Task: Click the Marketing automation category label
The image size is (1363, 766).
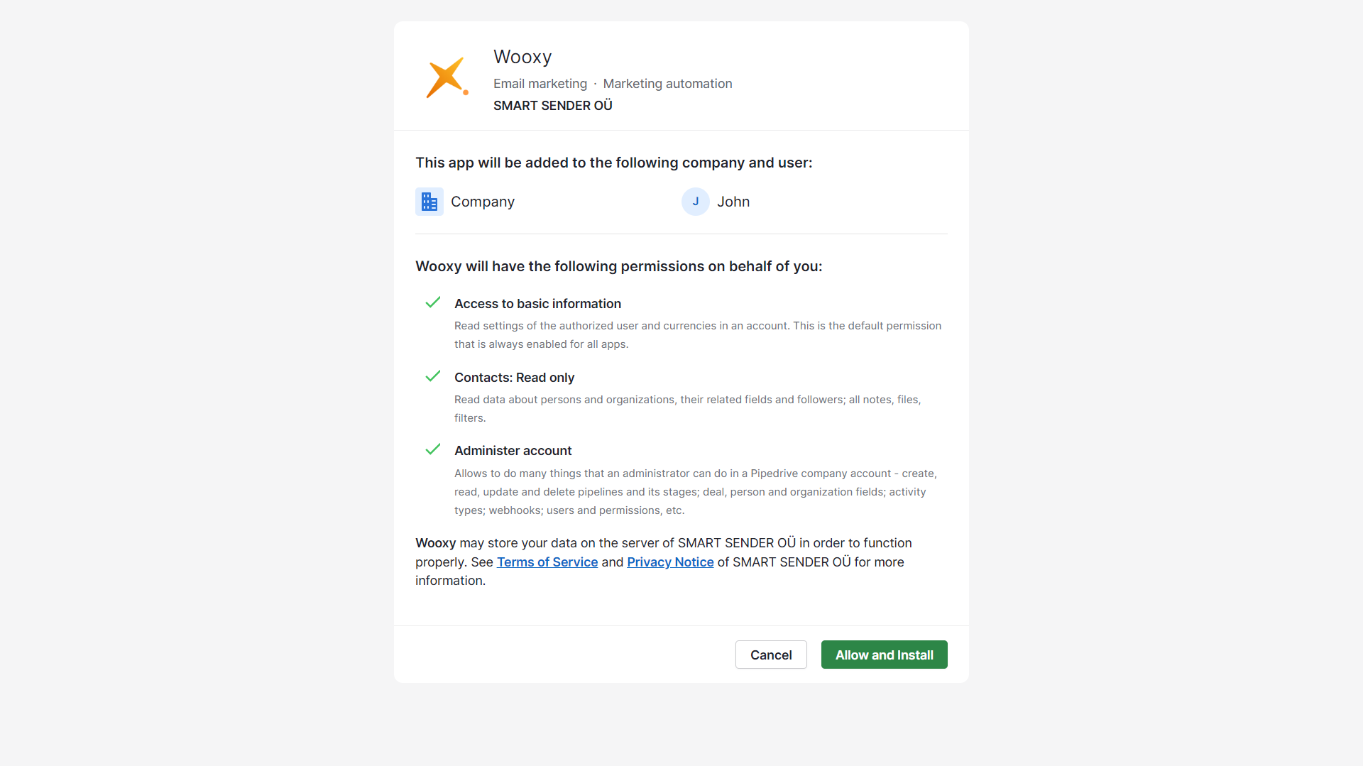Action: [667, 84]
